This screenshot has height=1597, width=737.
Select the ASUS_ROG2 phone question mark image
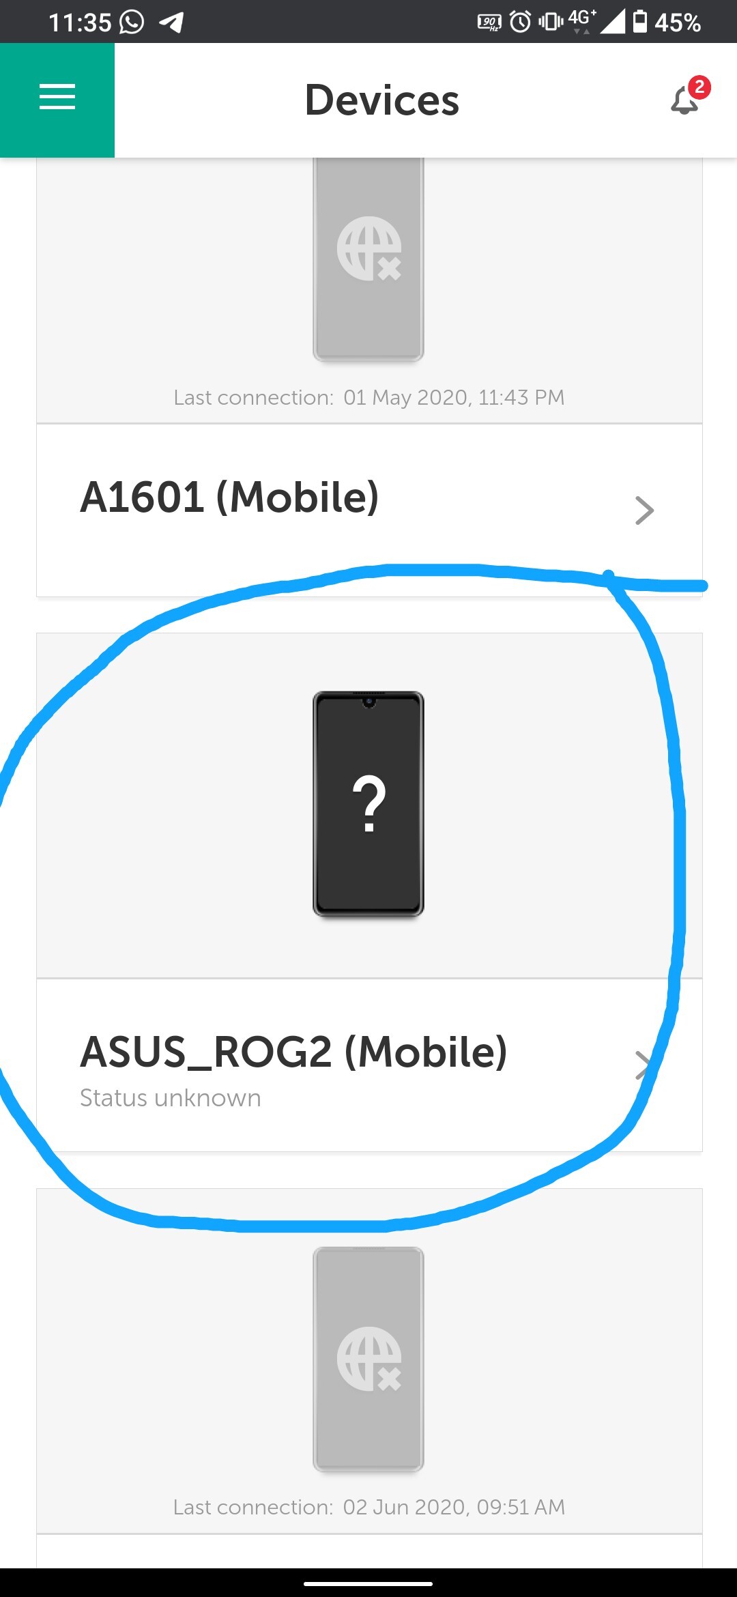(x=369, y=804)
